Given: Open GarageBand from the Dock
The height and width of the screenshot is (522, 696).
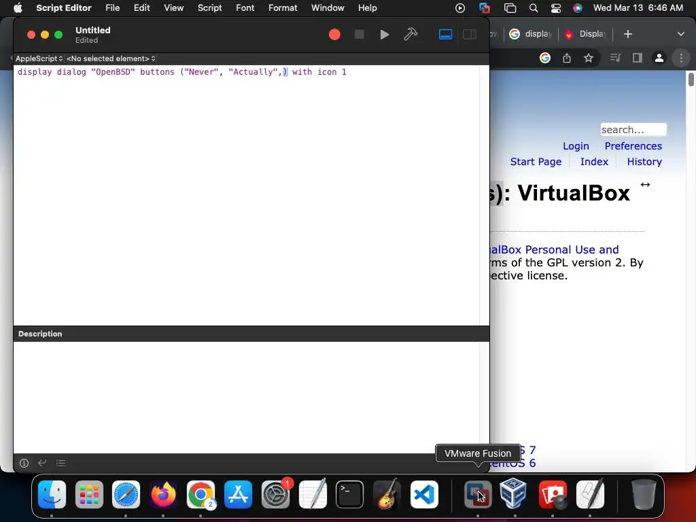Looking at the screenshot, I should tap(387, 494).
